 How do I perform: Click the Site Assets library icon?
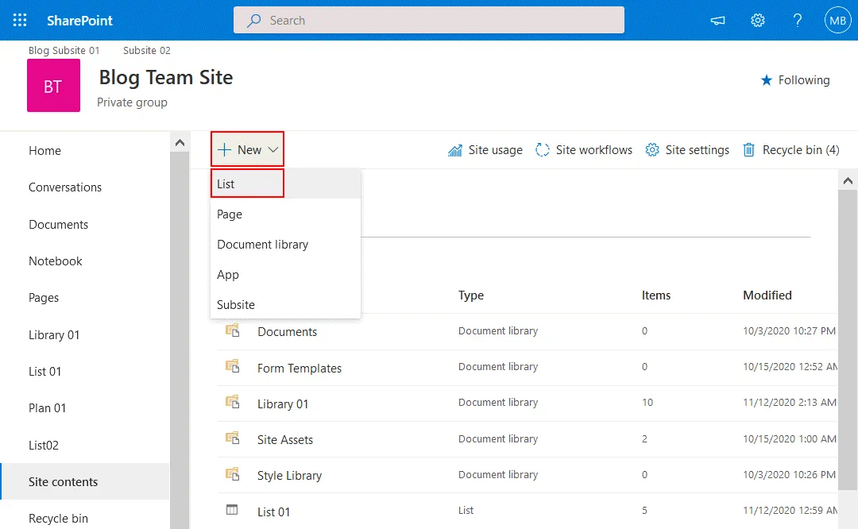coord(233,438)
